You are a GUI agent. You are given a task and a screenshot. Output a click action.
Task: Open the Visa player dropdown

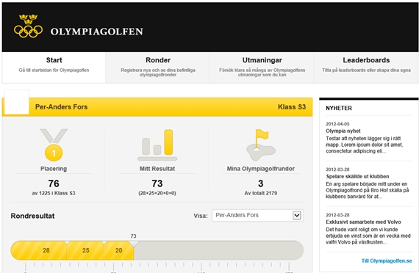[258, 215]
